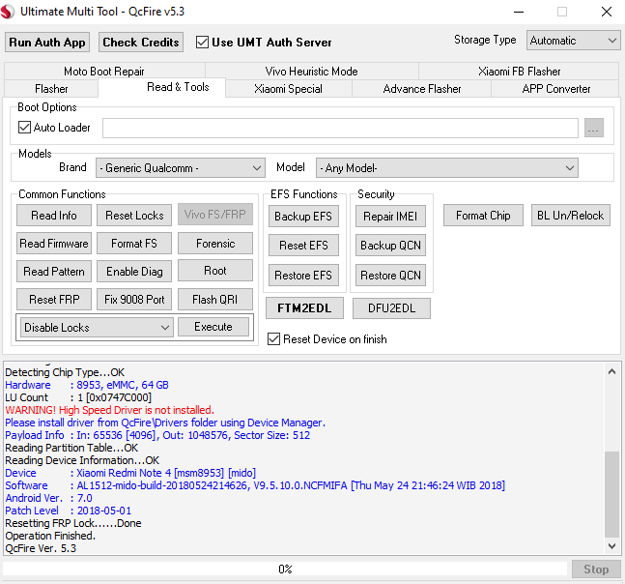Screen dimensions: 625x584
Task: Click the Root button
Action: point(215,271)
